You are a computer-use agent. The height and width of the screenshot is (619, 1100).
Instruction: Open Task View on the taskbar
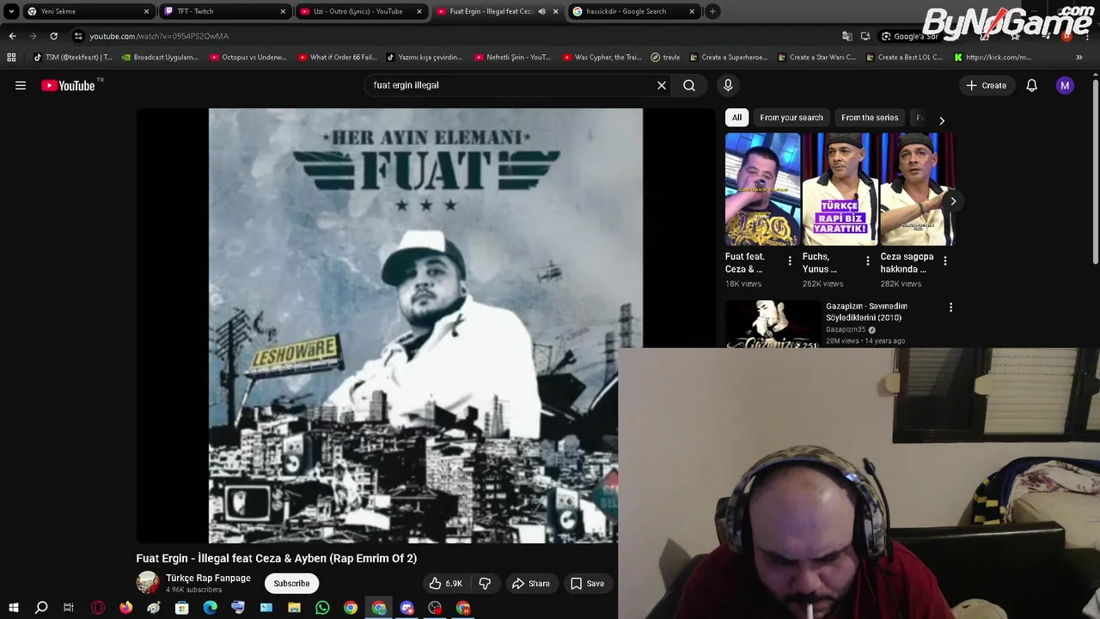point(69,608)
